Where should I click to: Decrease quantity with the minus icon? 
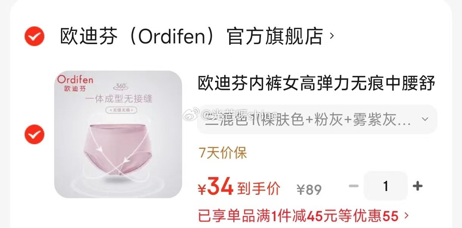(x=353, y=186)
